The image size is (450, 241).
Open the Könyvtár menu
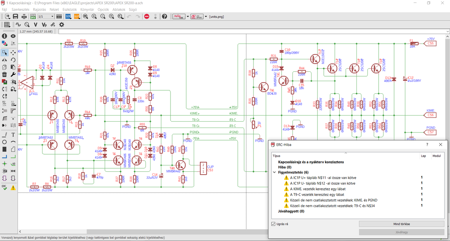[87, 9]
